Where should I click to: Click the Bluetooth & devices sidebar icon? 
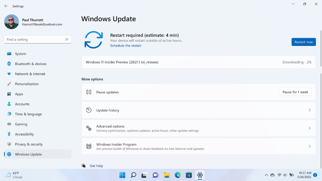tap(9, 64)
